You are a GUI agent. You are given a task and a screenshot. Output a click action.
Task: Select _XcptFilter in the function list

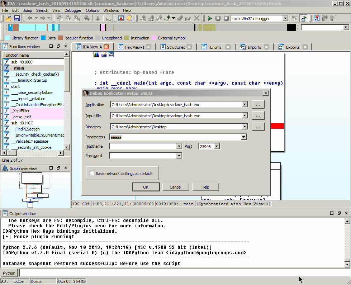33,111
